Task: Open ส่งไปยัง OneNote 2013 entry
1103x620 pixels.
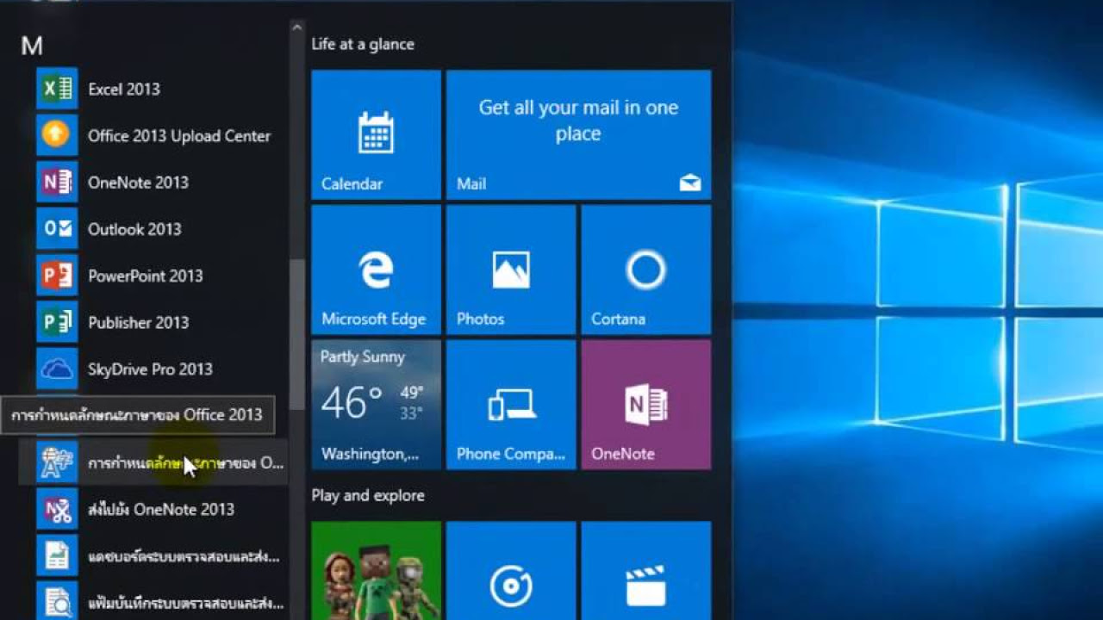Action: click(153, 509)
